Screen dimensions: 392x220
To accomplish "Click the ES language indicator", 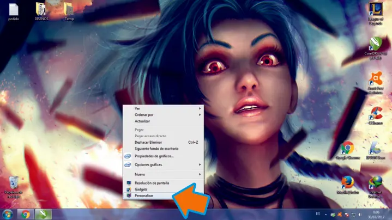I will 318,214.
